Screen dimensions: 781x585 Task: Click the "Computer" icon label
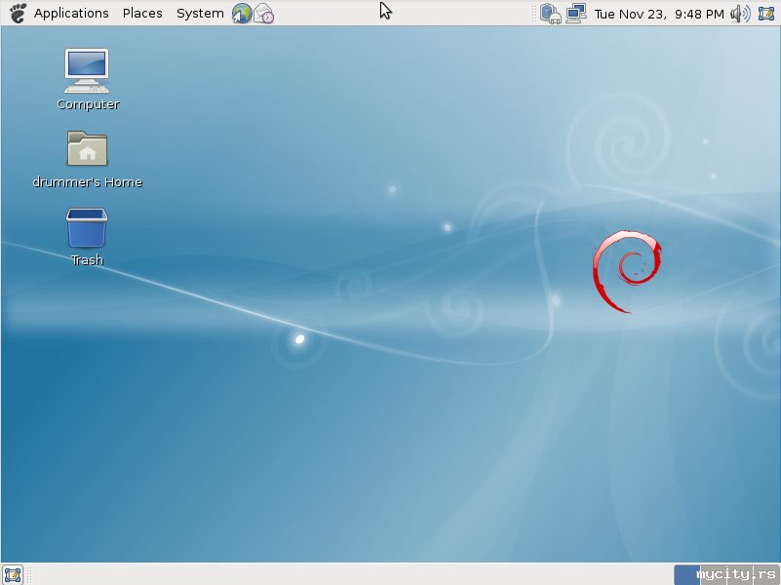tap(88, 104)
